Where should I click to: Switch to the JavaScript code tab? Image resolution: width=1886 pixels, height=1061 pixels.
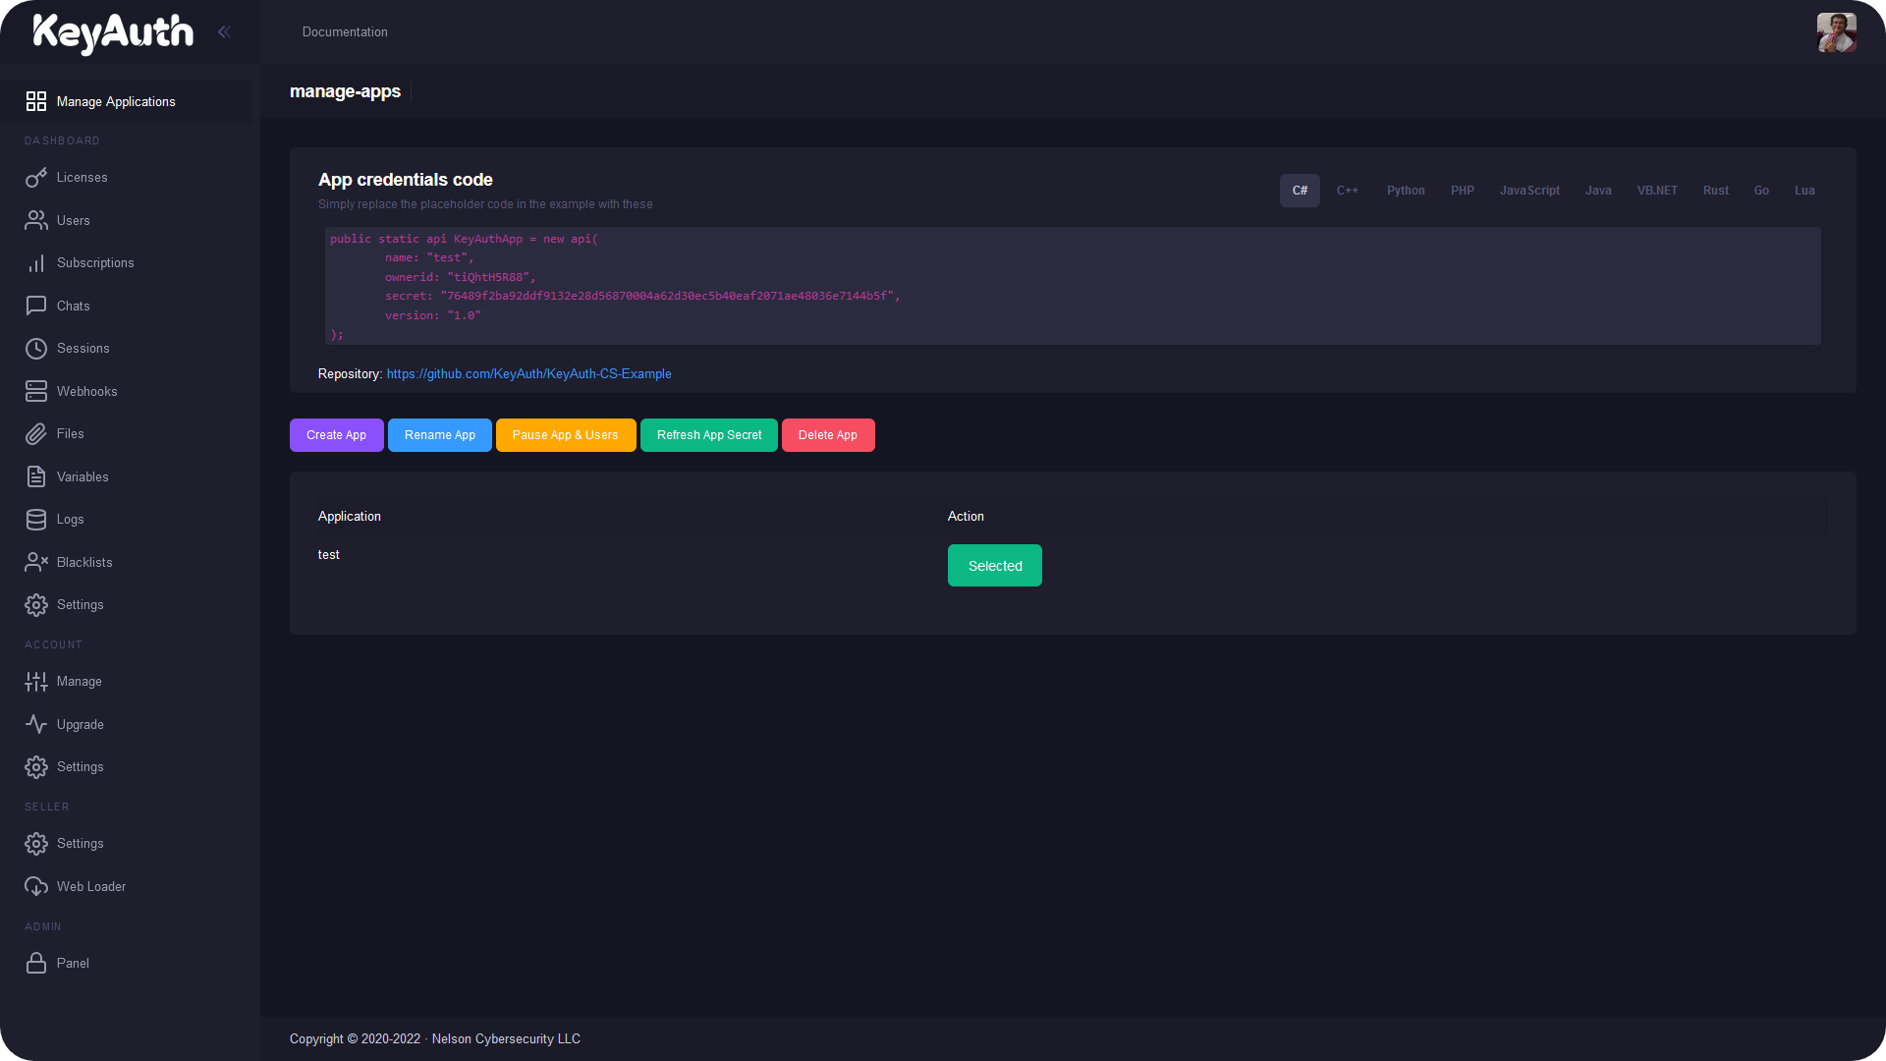[x=1528, y=190]
